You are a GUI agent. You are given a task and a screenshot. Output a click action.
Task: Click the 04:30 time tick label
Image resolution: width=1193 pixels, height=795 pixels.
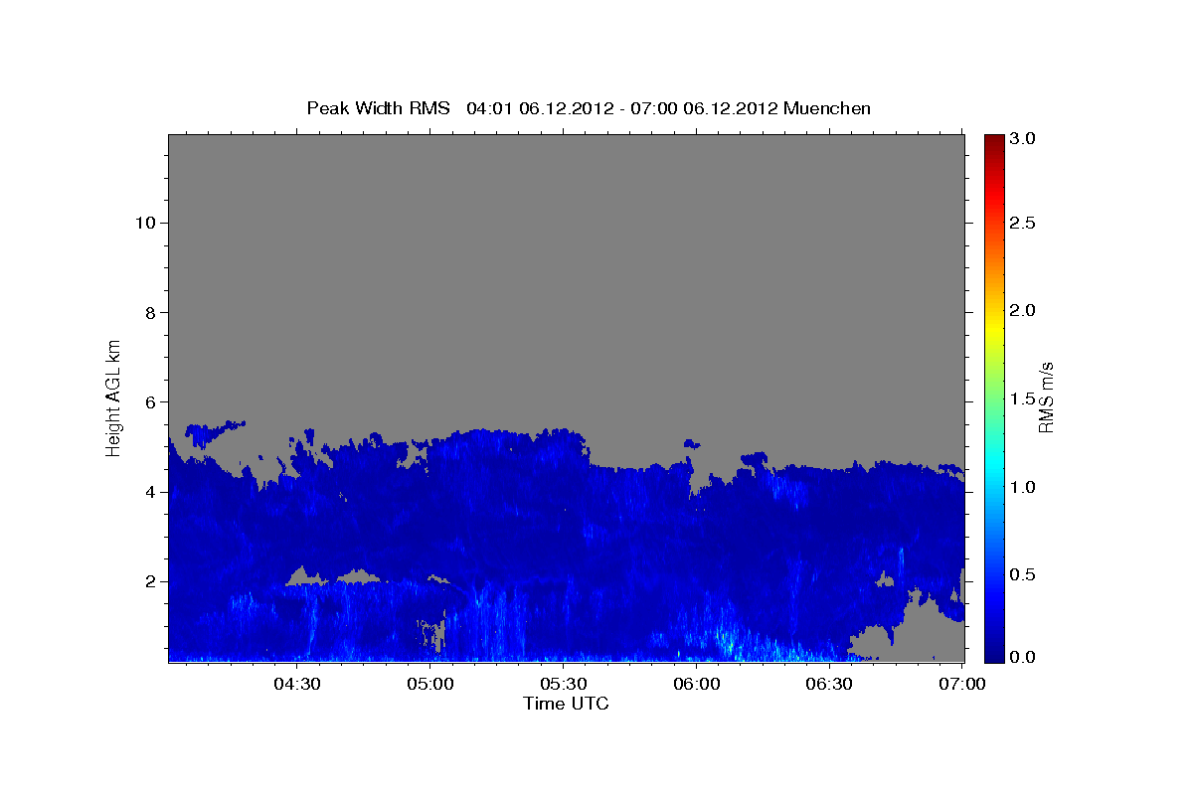coord(297,684)
